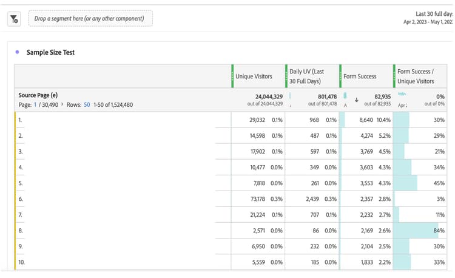Click the Source Page (e) dimension label
The height and width of the screenshot is (278, 455).
[38, 95]
